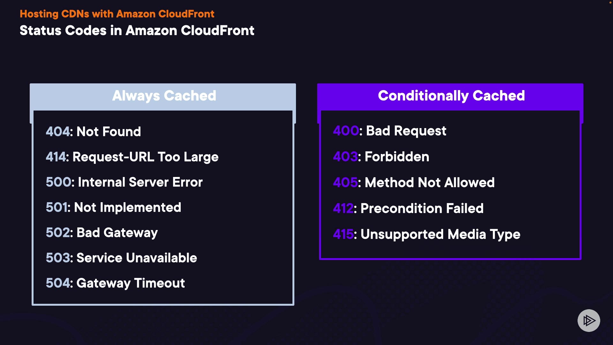Click the orange Hosting CDNs with Amazon CloudFront heading
The width and height of the screenshot is (613, 345).
point(117,14)
